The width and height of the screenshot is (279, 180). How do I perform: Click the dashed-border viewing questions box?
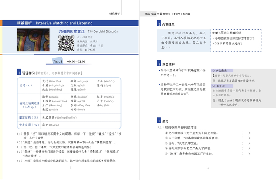click(235, 39)
